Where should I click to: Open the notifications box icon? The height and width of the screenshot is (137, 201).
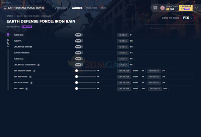tap(155, 8)
